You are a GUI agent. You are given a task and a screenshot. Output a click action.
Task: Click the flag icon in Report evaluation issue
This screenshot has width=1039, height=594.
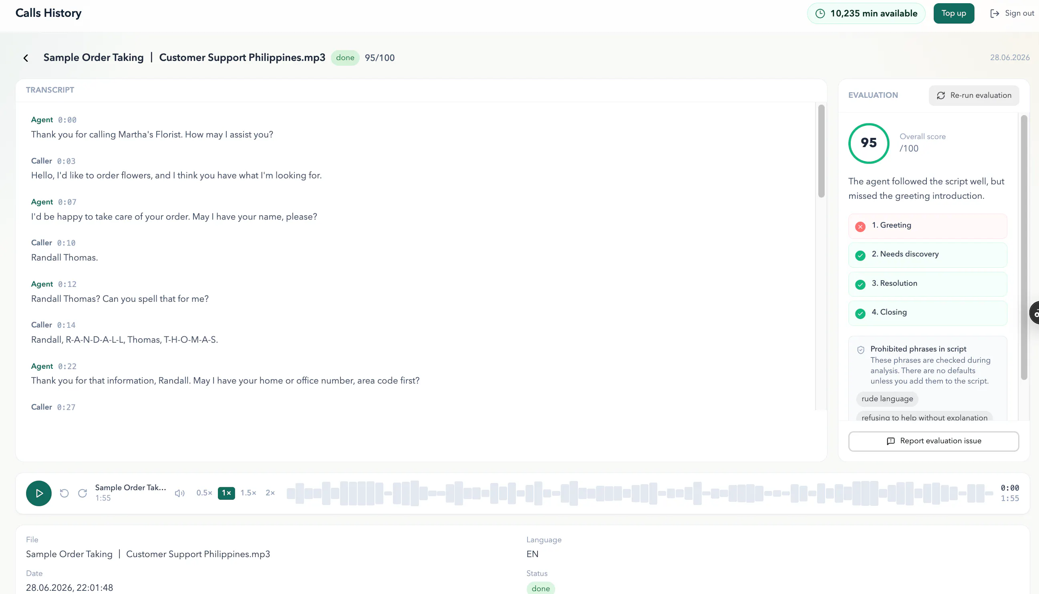tap(891, 441)
